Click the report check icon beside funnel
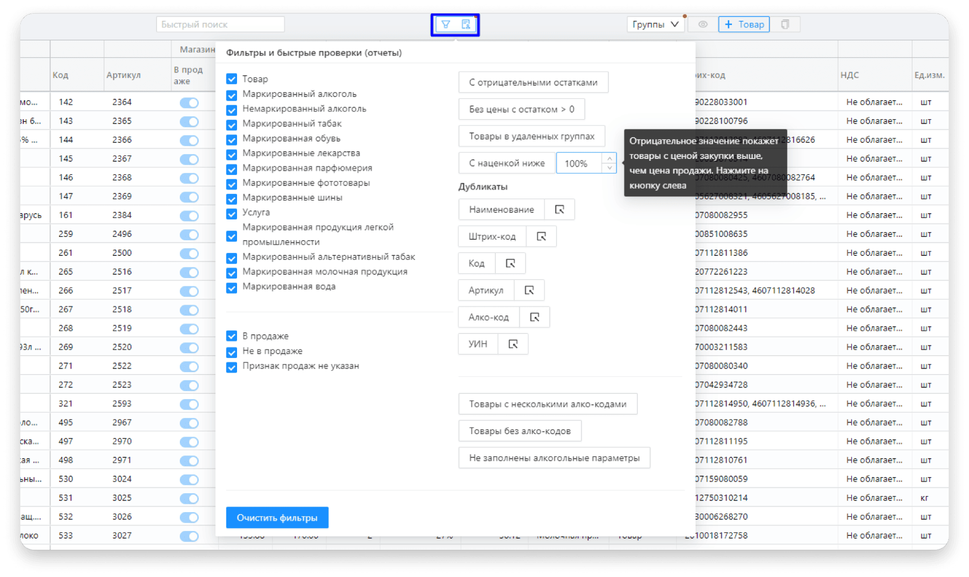Viewport: 969px width, 577px height. click(466, 24)
